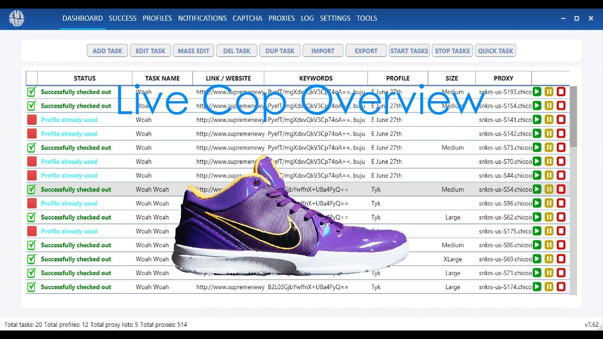Start the task using proxy snkrs-us-S71

(537, 273)
